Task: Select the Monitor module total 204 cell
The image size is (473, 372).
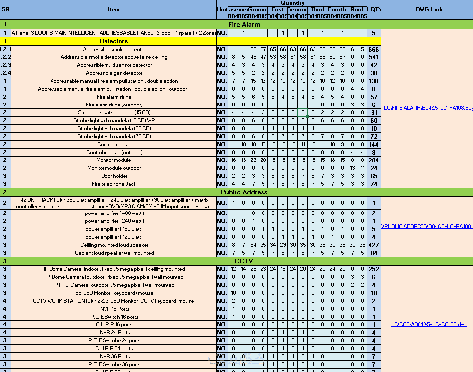Action: click(374, 160)
